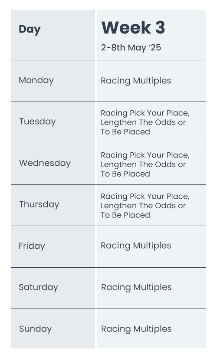Screen dimensions: 217x358
Task: Select the Friday row label
Action: coord(32,246)
